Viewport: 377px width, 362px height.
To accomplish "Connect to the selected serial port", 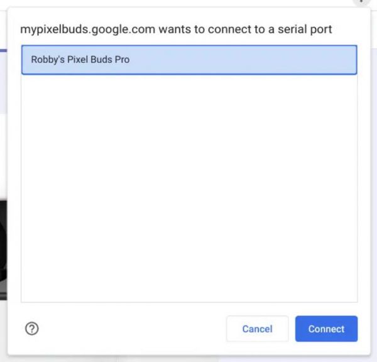I will click(326, 329).
